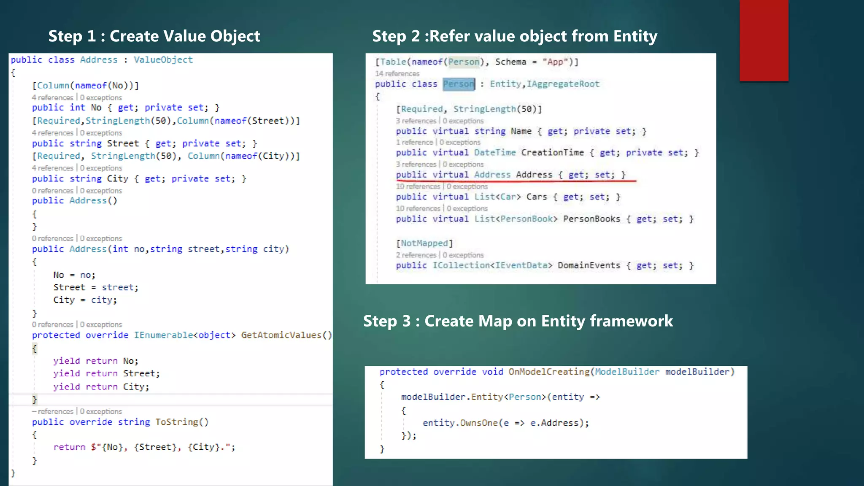
Task: Click the 'public virtual DateTime CreationTime' property
Action: (x=547, y=153)
